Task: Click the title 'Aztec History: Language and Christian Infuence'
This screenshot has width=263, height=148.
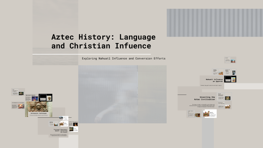Action: pos(103,41)
